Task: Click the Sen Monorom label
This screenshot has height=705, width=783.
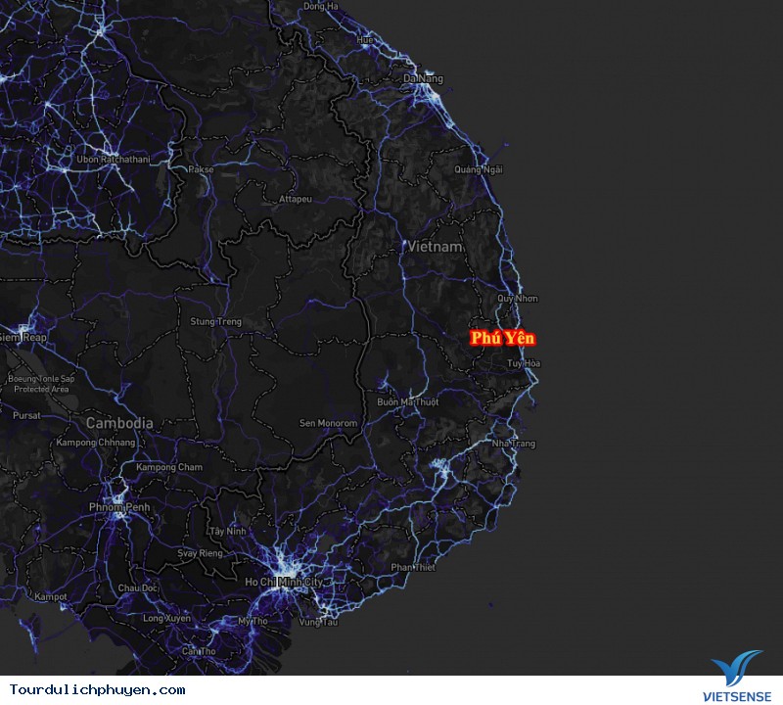Action: pyautogui.click(x=328, y=423)
